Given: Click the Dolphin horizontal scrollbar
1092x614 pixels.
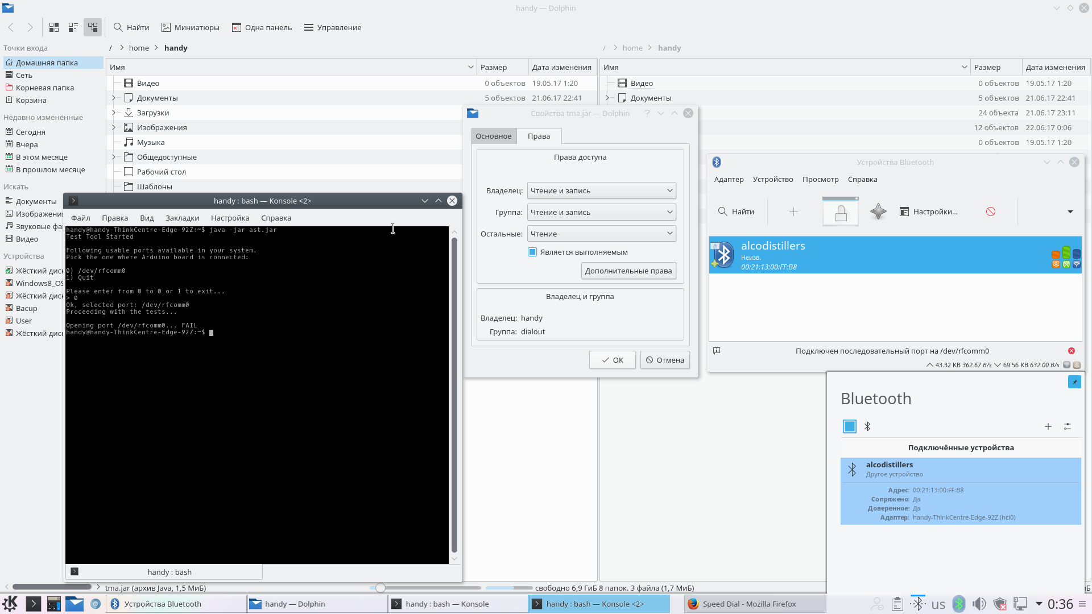Looking at the screenshot, I should click(52, 587).
